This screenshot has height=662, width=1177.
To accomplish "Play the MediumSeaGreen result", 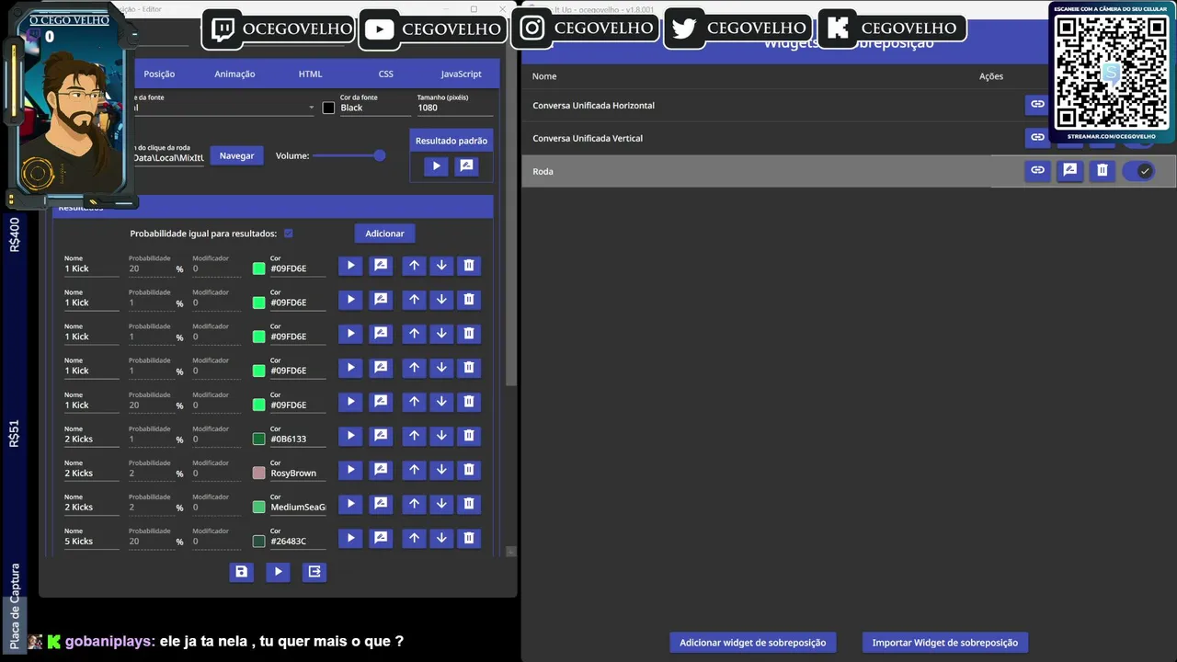I will [350, 504].
